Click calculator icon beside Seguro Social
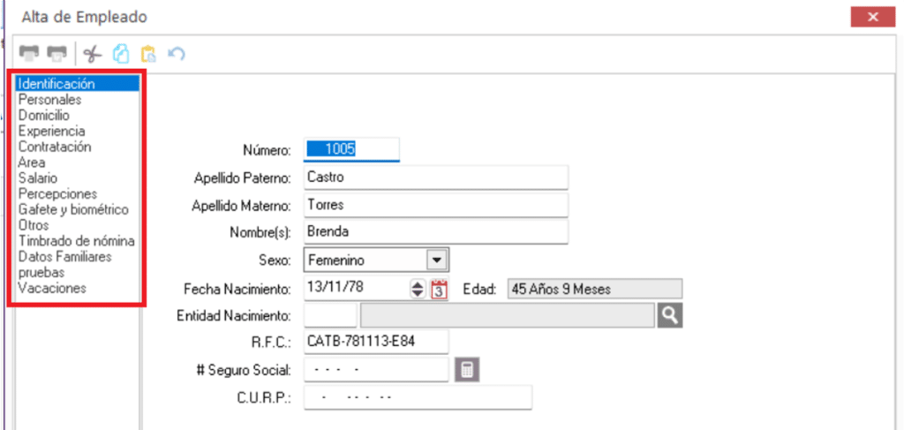 466,370
